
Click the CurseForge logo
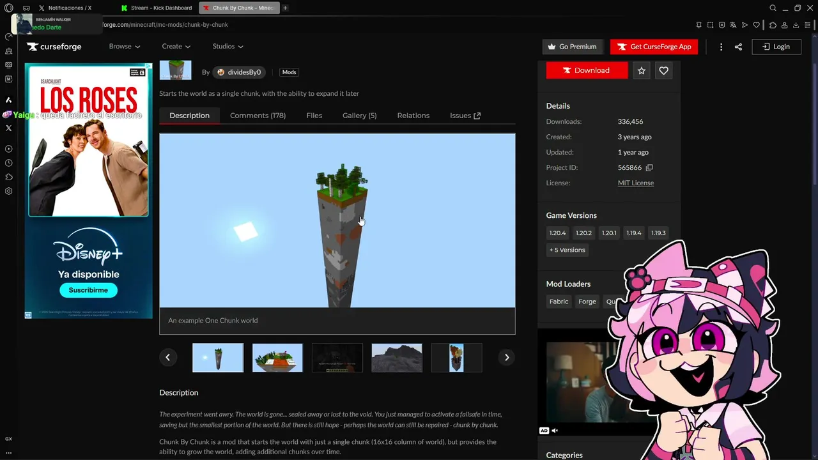coord(54,47)
